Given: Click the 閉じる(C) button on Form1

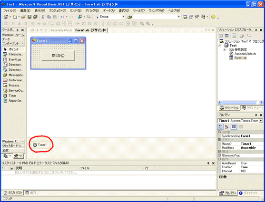Looking at the screenshot, I should pyautogui.click(x=58, y=56).
